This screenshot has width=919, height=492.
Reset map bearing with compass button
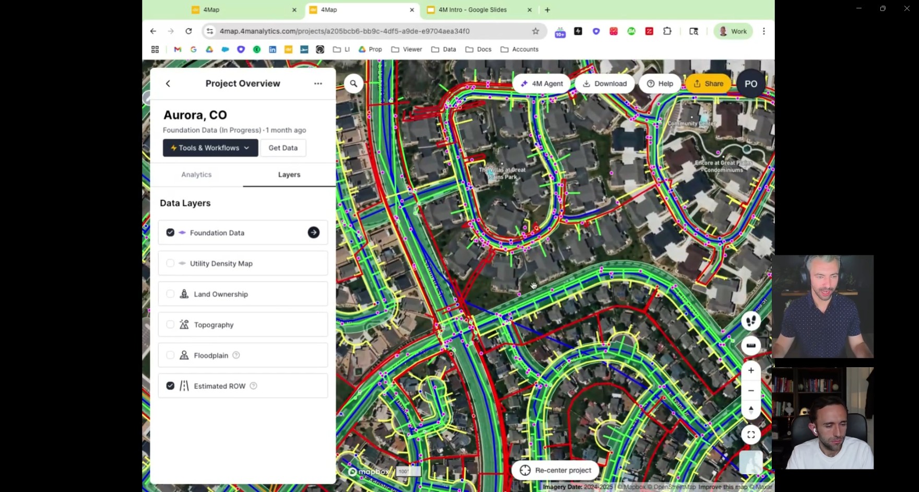(x=751, y=410)
